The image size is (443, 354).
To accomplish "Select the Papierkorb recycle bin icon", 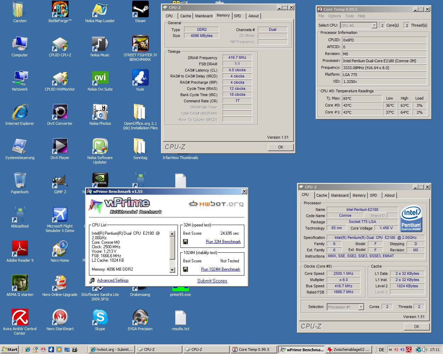I will pos(20,183).
